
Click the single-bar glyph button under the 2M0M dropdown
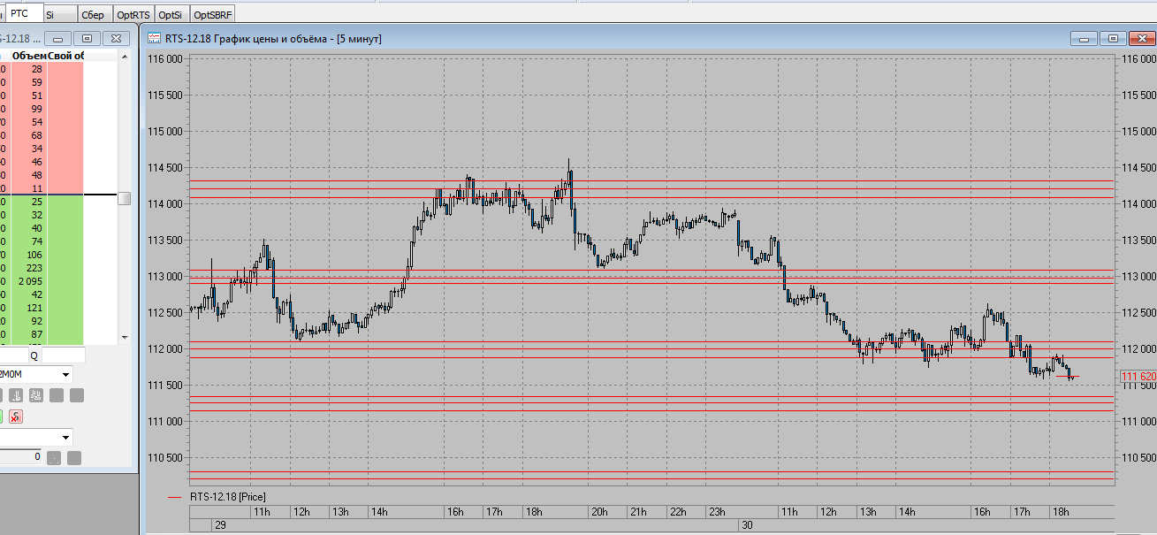tap(16, 395)
